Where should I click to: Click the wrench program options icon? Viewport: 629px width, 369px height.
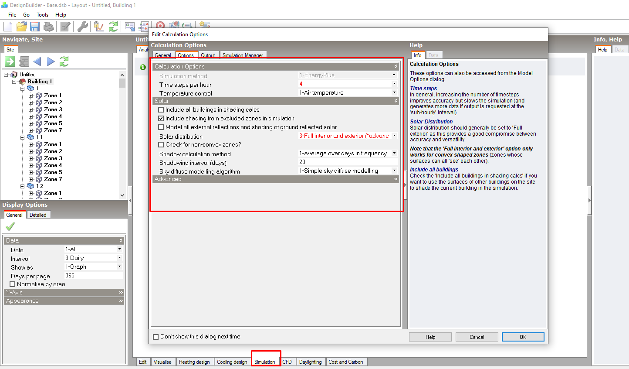(83, 27)
